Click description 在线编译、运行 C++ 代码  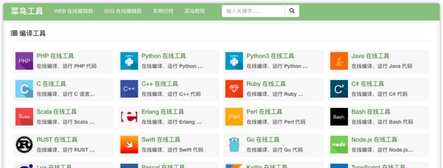pos(171,94)
